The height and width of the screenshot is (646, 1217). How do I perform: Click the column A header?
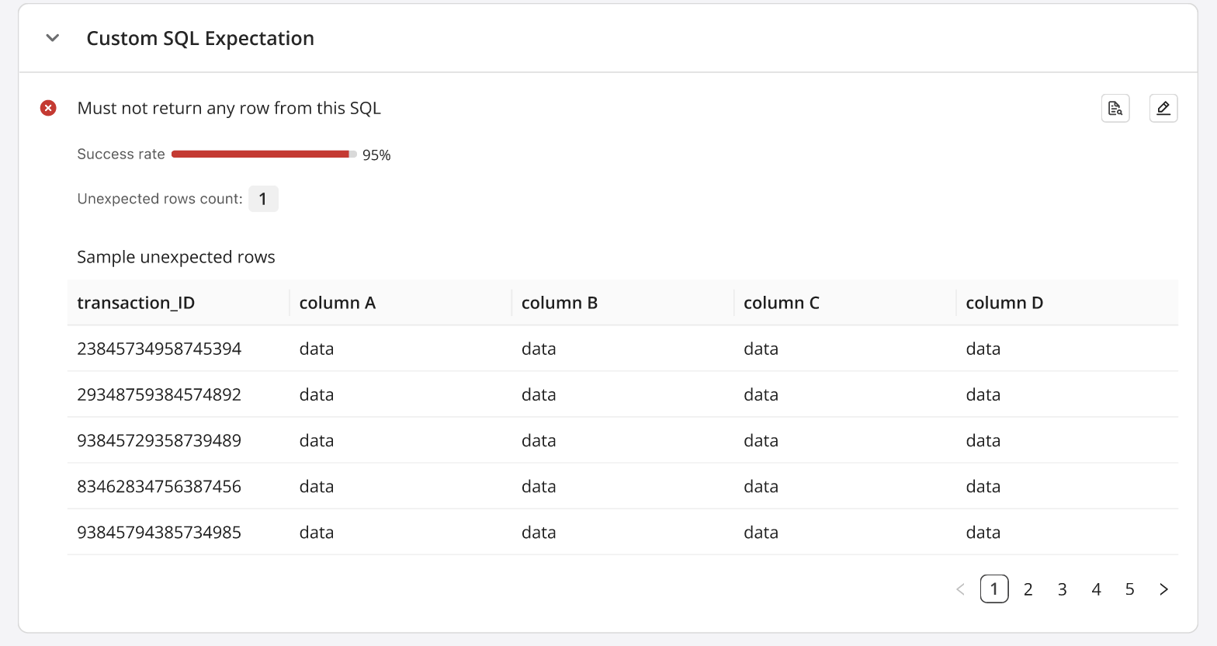coord(338,303)
